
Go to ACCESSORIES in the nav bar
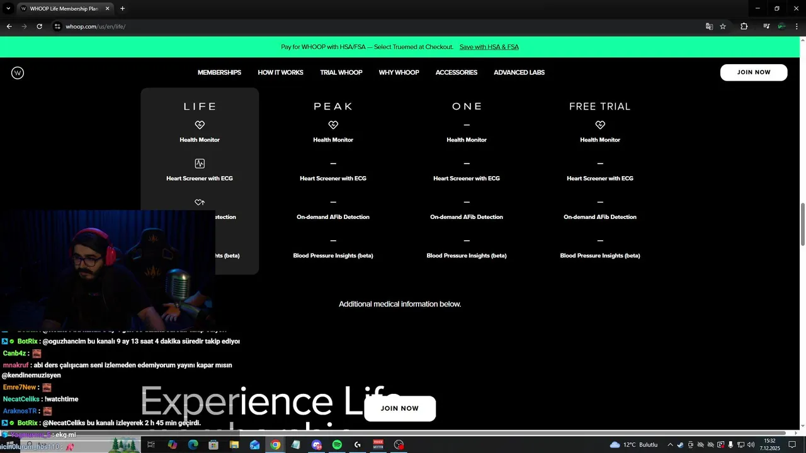tap(456, 72)
